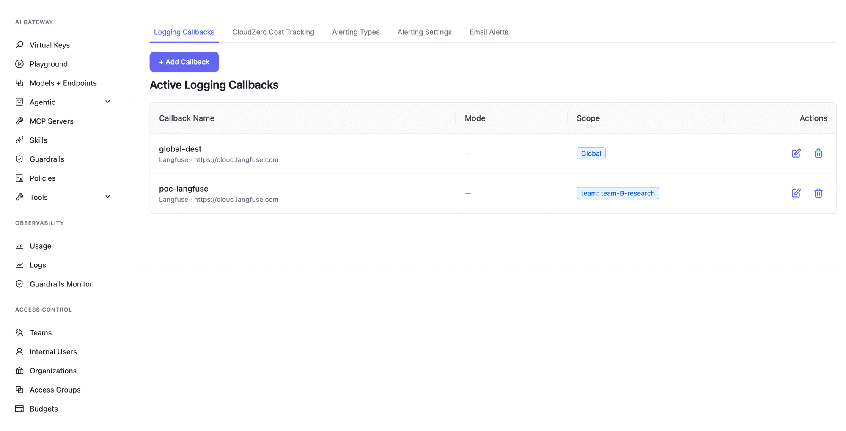Edit the poc-langfuse callback
The width and height of the screenshot is (846, 431).
click(x=796, y=193)
